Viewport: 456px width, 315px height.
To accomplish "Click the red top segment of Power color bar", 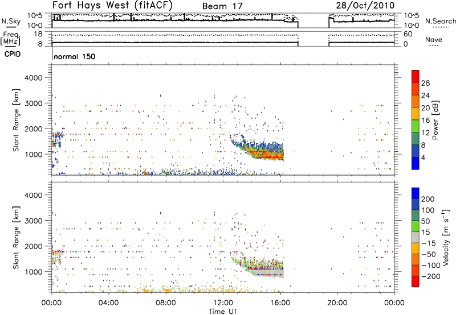I will [x=416, y=76].
